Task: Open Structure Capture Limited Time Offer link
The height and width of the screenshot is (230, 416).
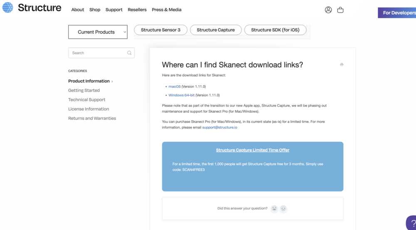Action: coord(253,150)
